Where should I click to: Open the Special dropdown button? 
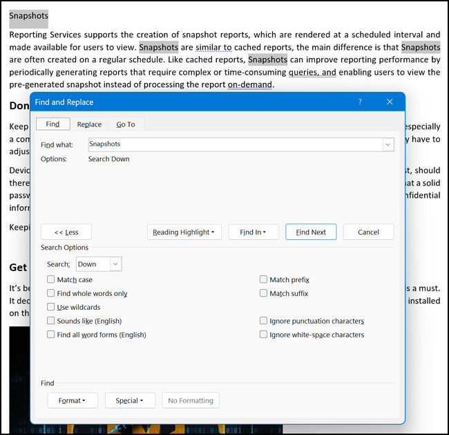tap(130, 400)
